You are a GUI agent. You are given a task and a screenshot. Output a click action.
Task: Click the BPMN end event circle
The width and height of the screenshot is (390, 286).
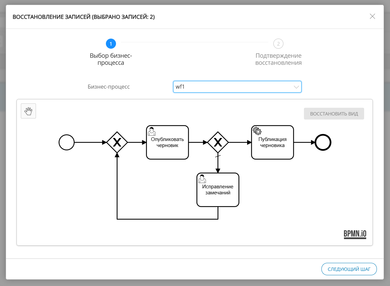(x=323, y=142)
